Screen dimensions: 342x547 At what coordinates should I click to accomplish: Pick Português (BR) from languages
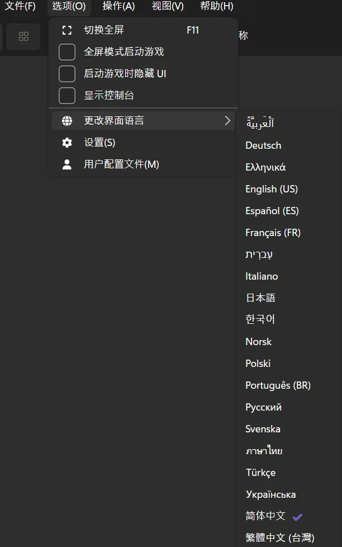278,385
